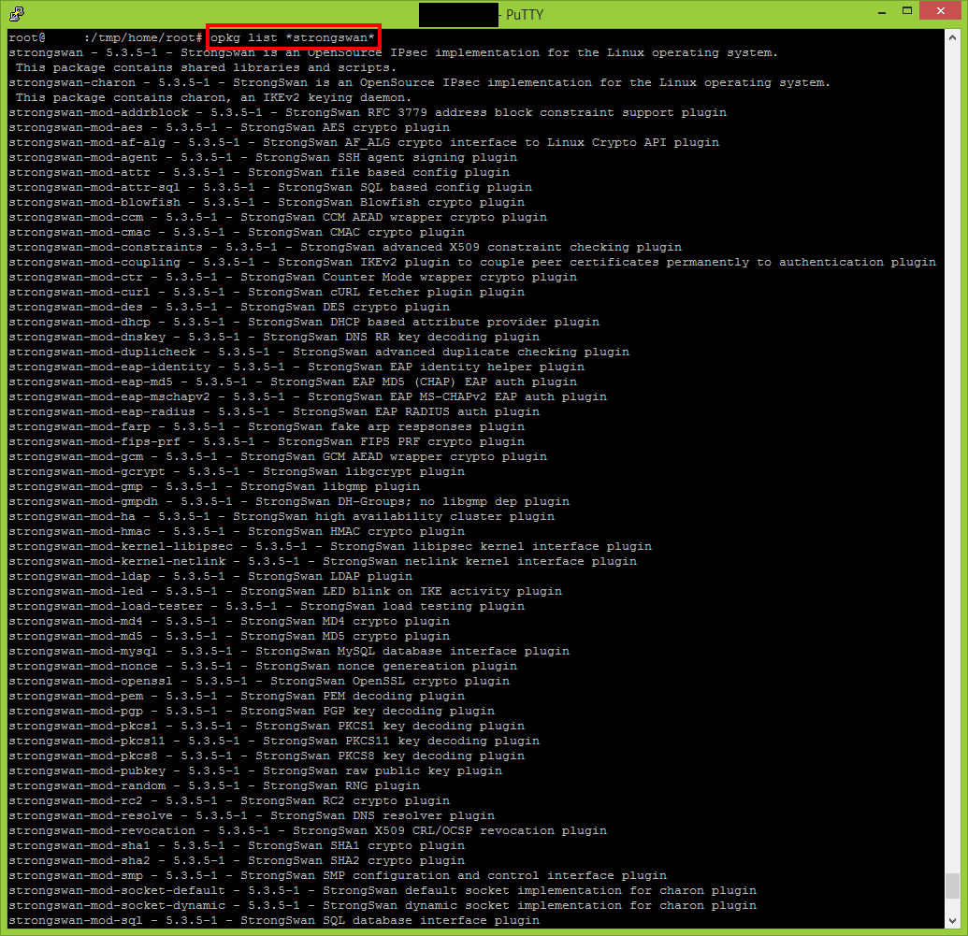The image size is (968, 936).
Task: Select the strongswan-mod-pem entry
Action: [237, 696]
